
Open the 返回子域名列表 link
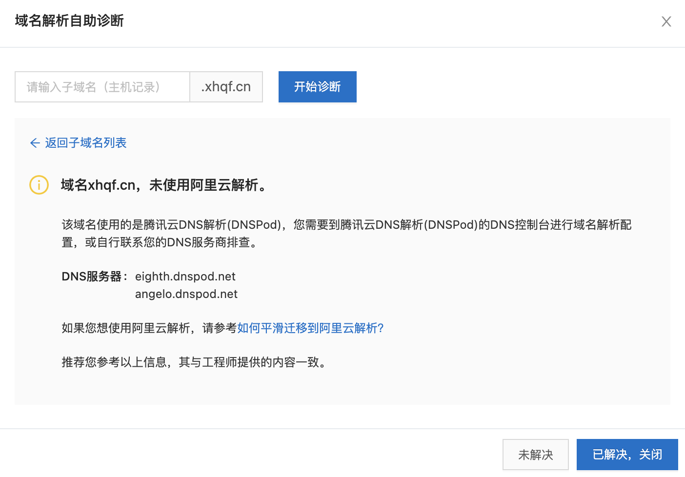86,143
